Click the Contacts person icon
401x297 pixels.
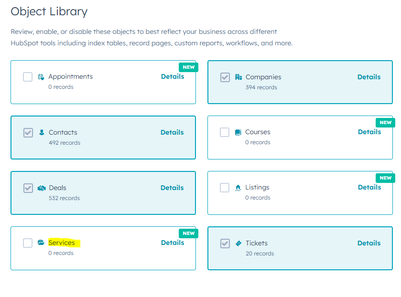pos(42,132)
